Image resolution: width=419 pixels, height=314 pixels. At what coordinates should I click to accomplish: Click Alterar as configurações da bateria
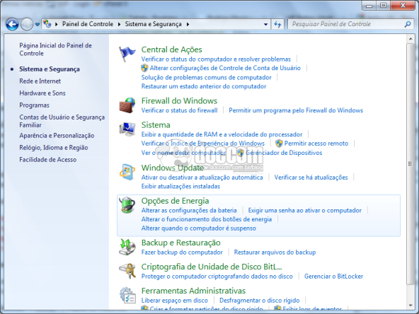[189, 211]
